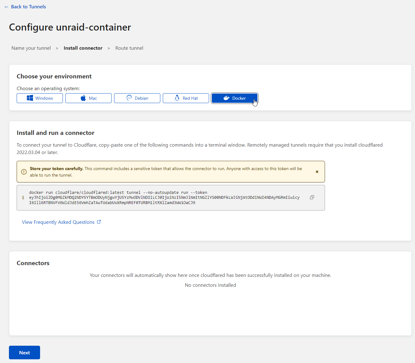Click the external link icon beside FAQ
Image resolution: width=415 pixels, height=363 pixels.
(99, 222)
